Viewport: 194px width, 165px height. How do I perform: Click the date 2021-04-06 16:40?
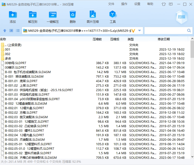click(172, 131)
